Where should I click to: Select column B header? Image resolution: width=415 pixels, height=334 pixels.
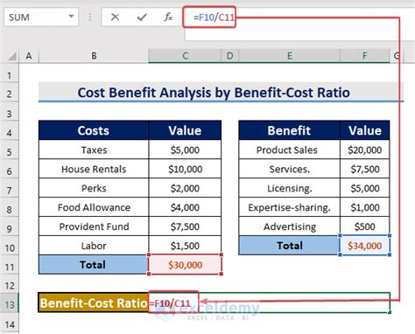(x=94, y=56)
